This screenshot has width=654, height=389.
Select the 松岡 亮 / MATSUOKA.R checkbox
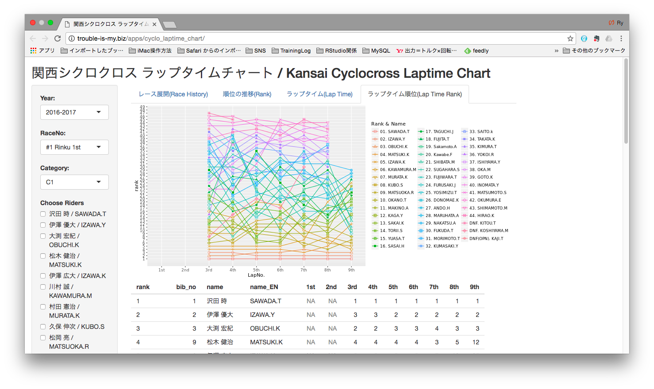42,337
